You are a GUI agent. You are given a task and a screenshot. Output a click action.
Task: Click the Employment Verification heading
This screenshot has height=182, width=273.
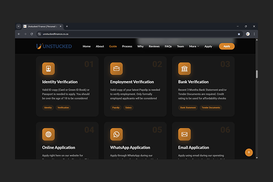pyautogui.click(x=132, y=82)
